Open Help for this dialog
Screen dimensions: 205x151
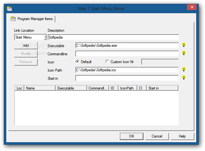tap(182, 136)
